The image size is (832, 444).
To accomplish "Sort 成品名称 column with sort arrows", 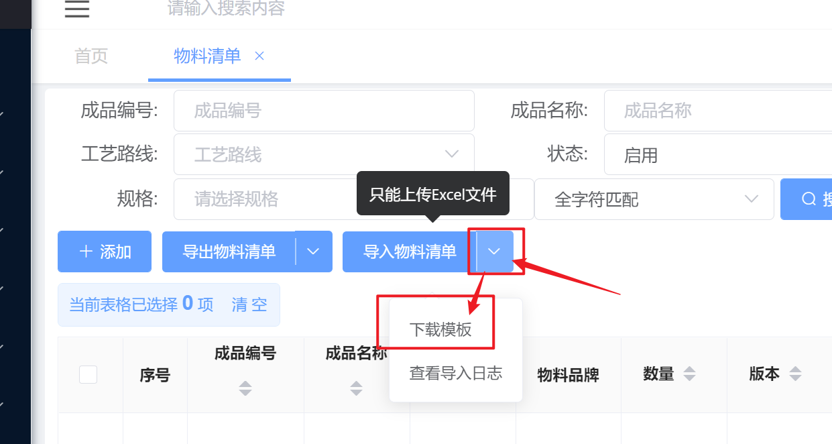I will point(357,388).
